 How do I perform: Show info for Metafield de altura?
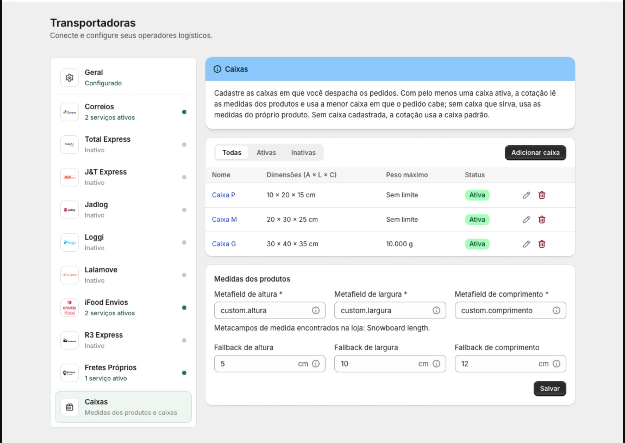[x=315, y=310]
